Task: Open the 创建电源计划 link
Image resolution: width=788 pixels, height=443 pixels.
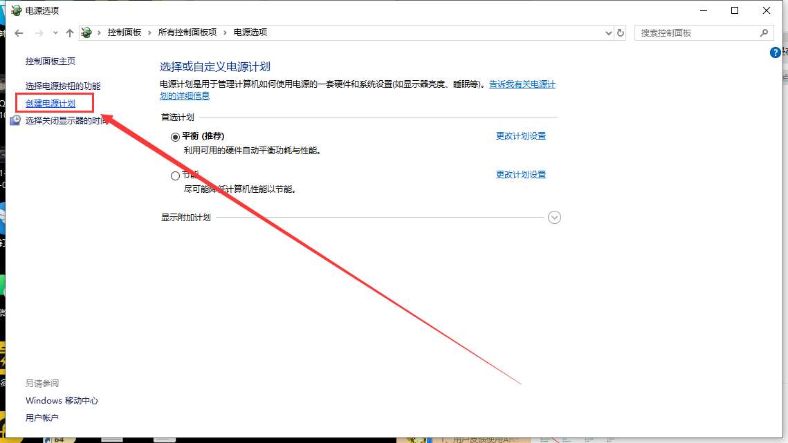Action: [51, 104]
